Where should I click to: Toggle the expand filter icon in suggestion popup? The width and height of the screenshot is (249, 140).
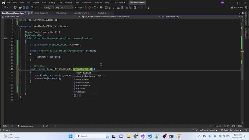75,96
